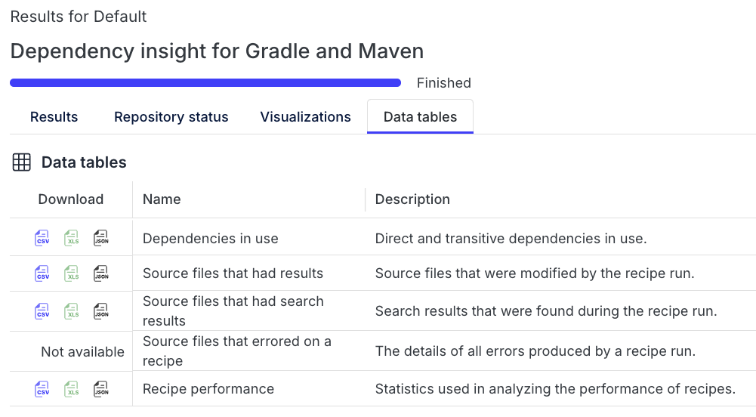
Task: Download Recipe performance as JSON
Action: pyautogui.click(x=100, y=389)
